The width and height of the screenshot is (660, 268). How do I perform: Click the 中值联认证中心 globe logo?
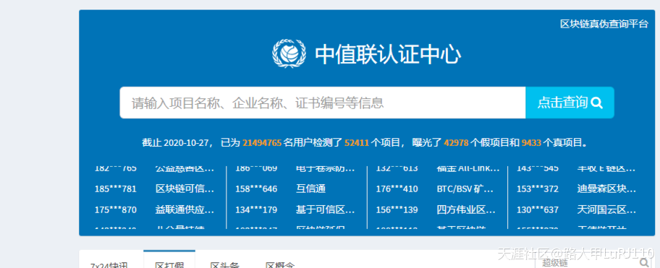point(289,53)
